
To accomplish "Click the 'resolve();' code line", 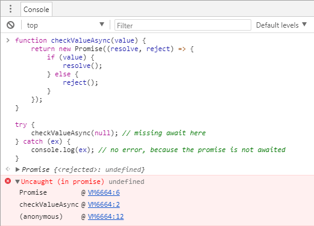I will pos(83,66).
